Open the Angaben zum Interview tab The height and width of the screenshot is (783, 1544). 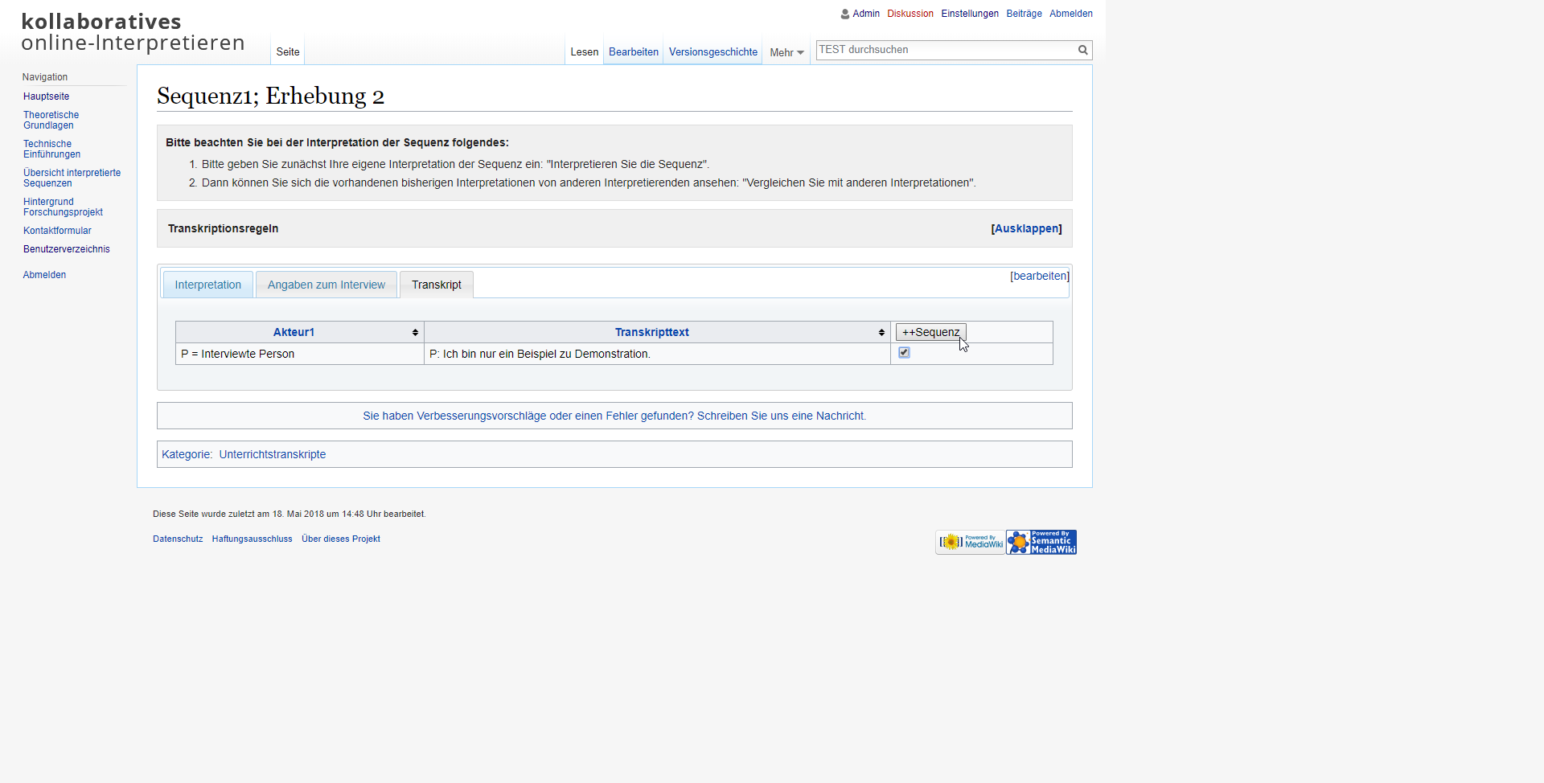(326, 285)
